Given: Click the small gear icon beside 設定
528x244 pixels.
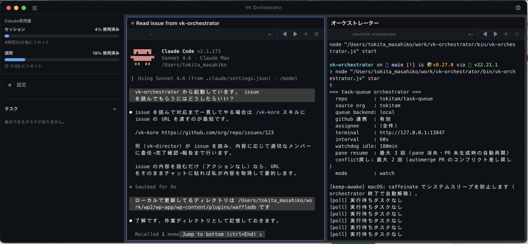Looking at the screenshot, I should click(x=9, y=85).
